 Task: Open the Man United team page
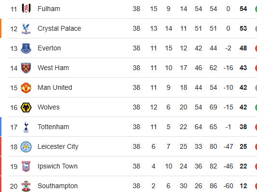55,87
